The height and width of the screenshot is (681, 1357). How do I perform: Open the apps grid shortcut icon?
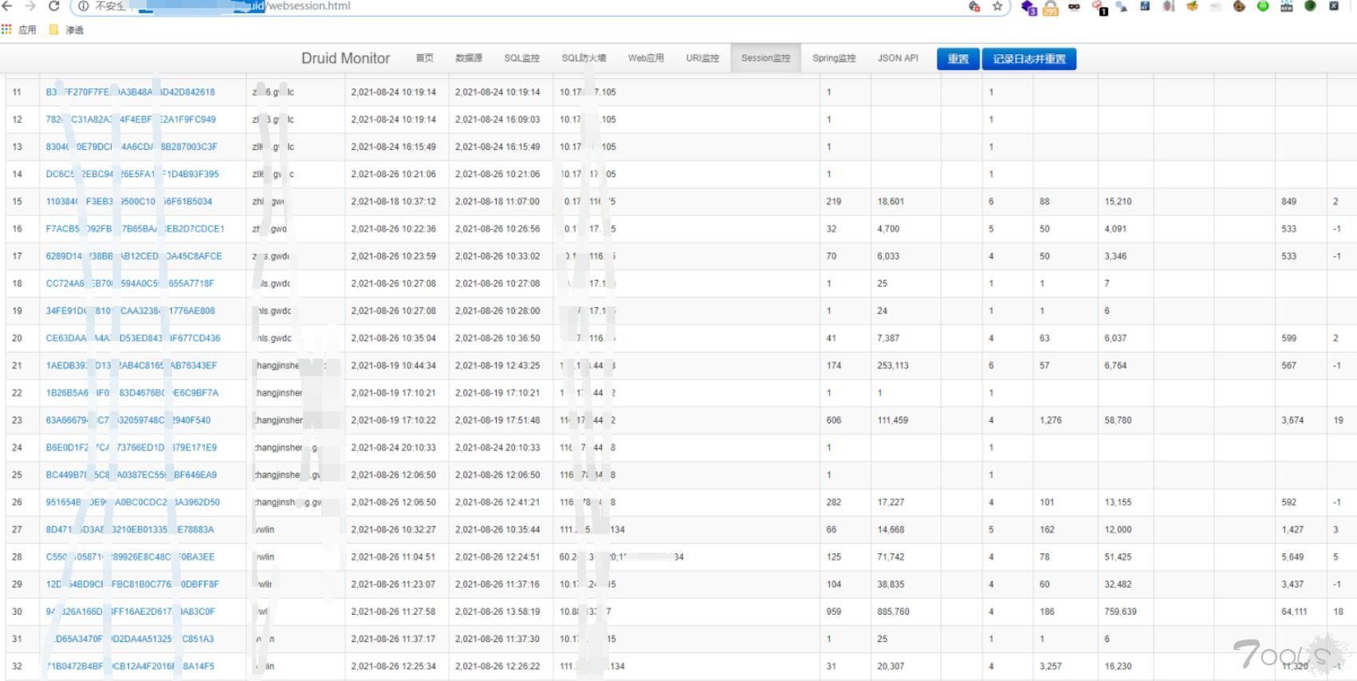(7, 30)
